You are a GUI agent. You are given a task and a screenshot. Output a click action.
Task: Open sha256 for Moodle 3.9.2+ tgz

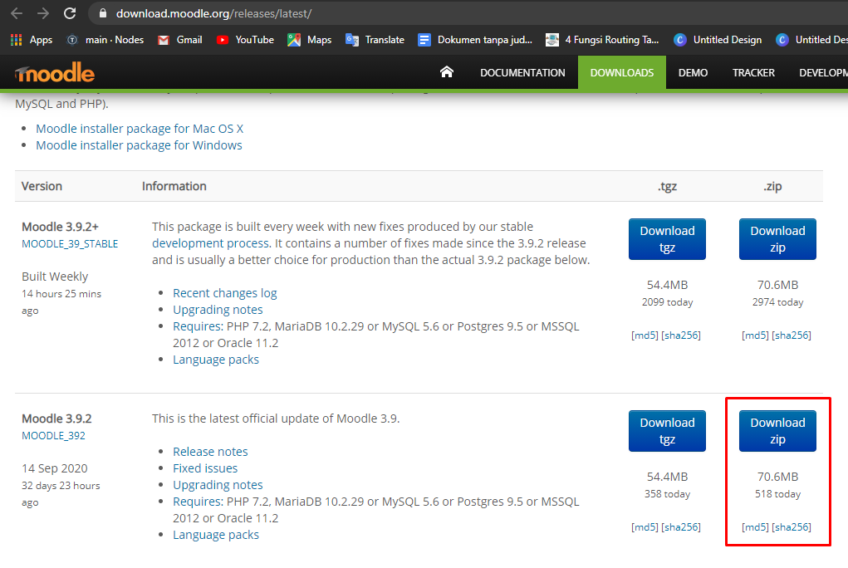tap(681, 335)
